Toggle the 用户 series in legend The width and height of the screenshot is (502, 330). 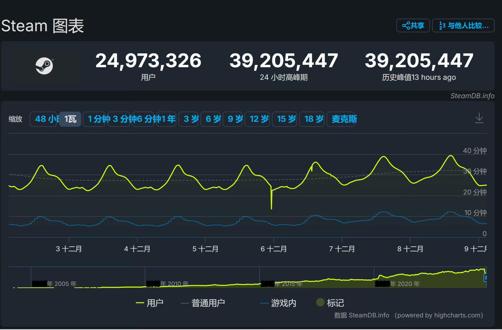[x=150, y=303]
